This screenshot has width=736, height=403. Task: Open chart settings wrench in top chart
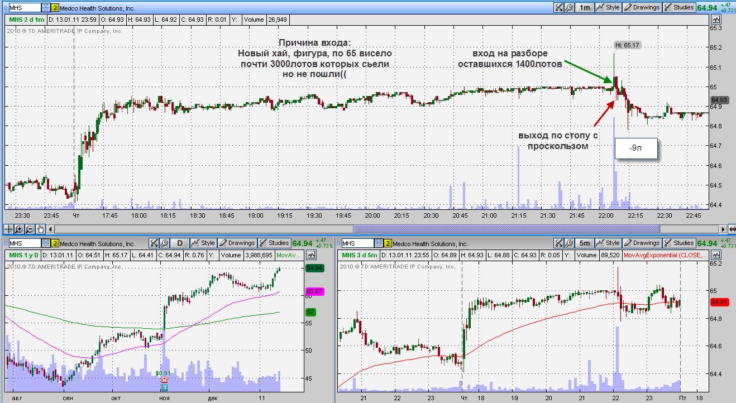569,8
